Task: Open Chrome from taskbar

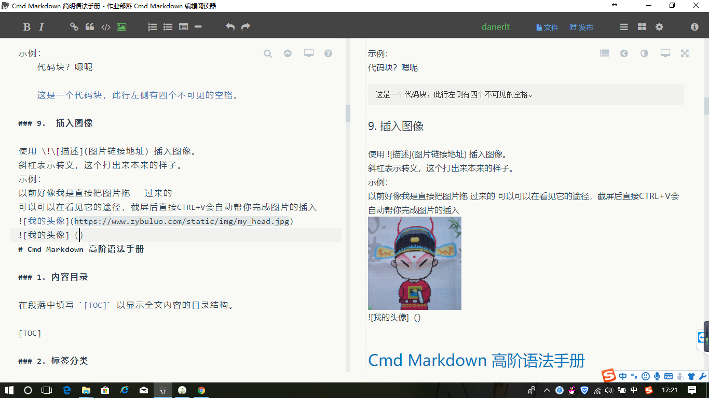Action: (x=201, y=390)
